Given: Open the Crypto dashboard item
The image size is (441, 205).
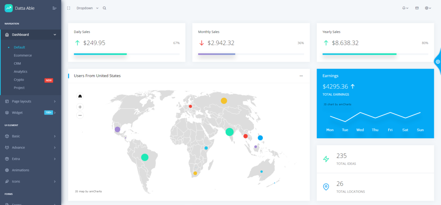Looking at the screenshot, I should click(19, 80).
